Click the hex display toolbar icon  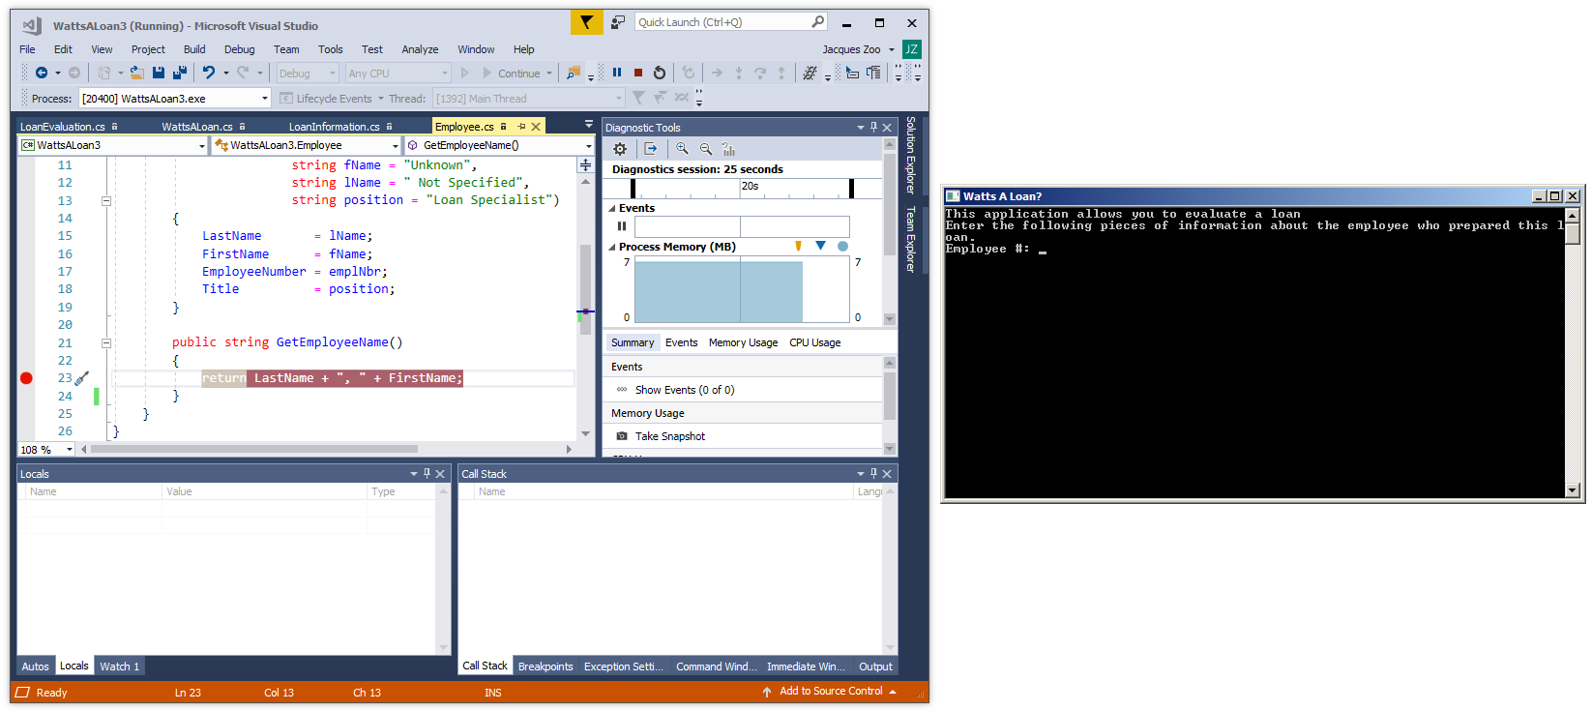click(810, 73)
